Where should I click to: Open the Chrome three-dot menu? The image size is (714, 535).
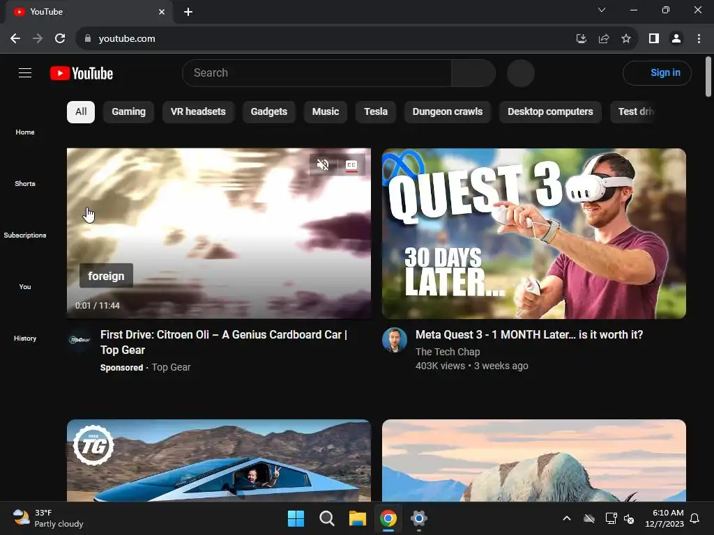pyautogui.click(x=699, y=39)
